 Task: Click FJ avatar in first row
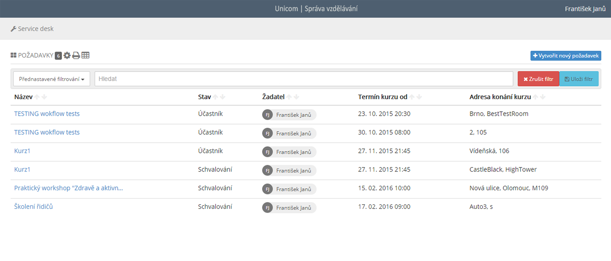pyautogui.click(x=267, y=115)
